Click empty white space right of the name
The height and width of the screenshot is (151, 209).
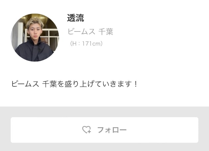click(147, 18)
